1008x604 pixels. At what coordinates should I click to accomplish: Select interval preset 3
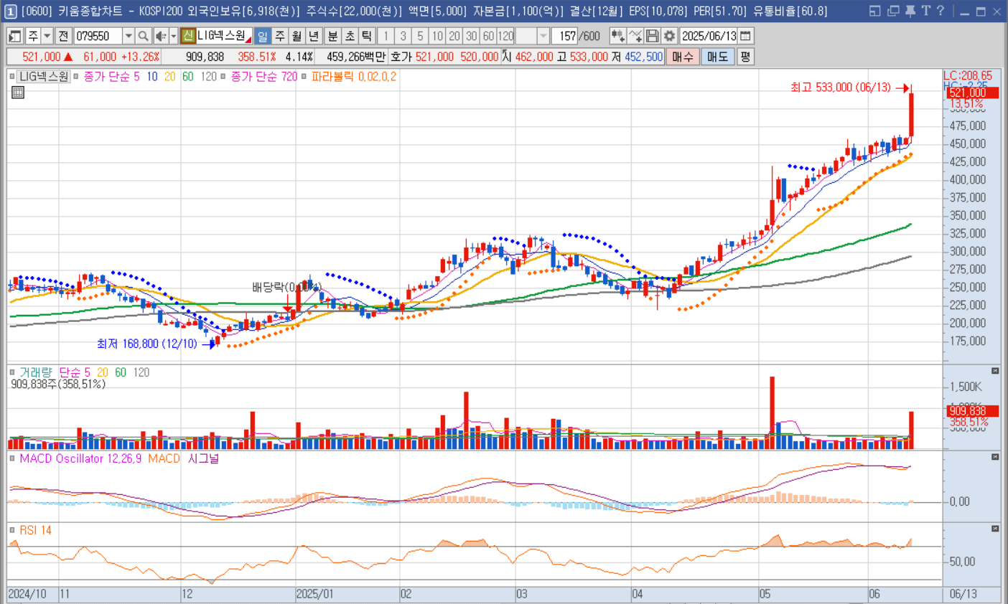(x=403, y=36)
